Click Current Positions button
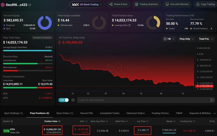This screenshot has height=136, width=217. [42, 38]
